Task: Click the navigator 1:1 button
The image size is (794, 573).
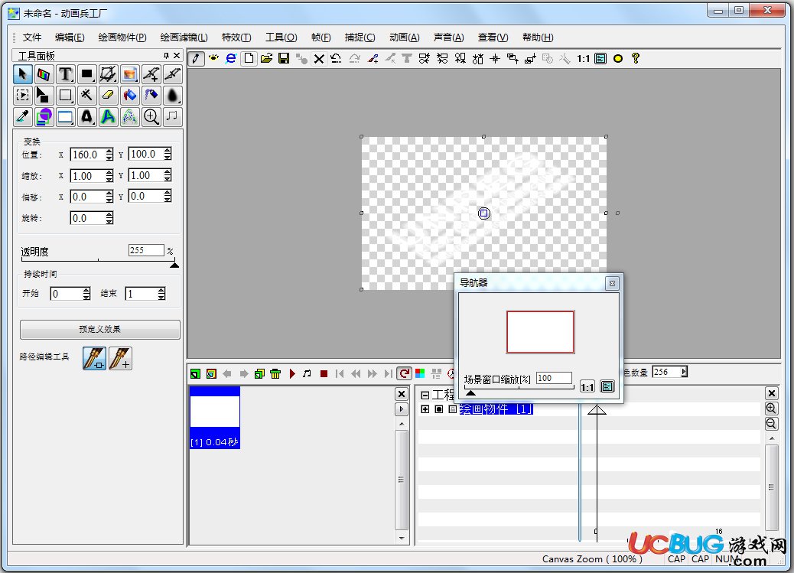Action: pos(587,387)
